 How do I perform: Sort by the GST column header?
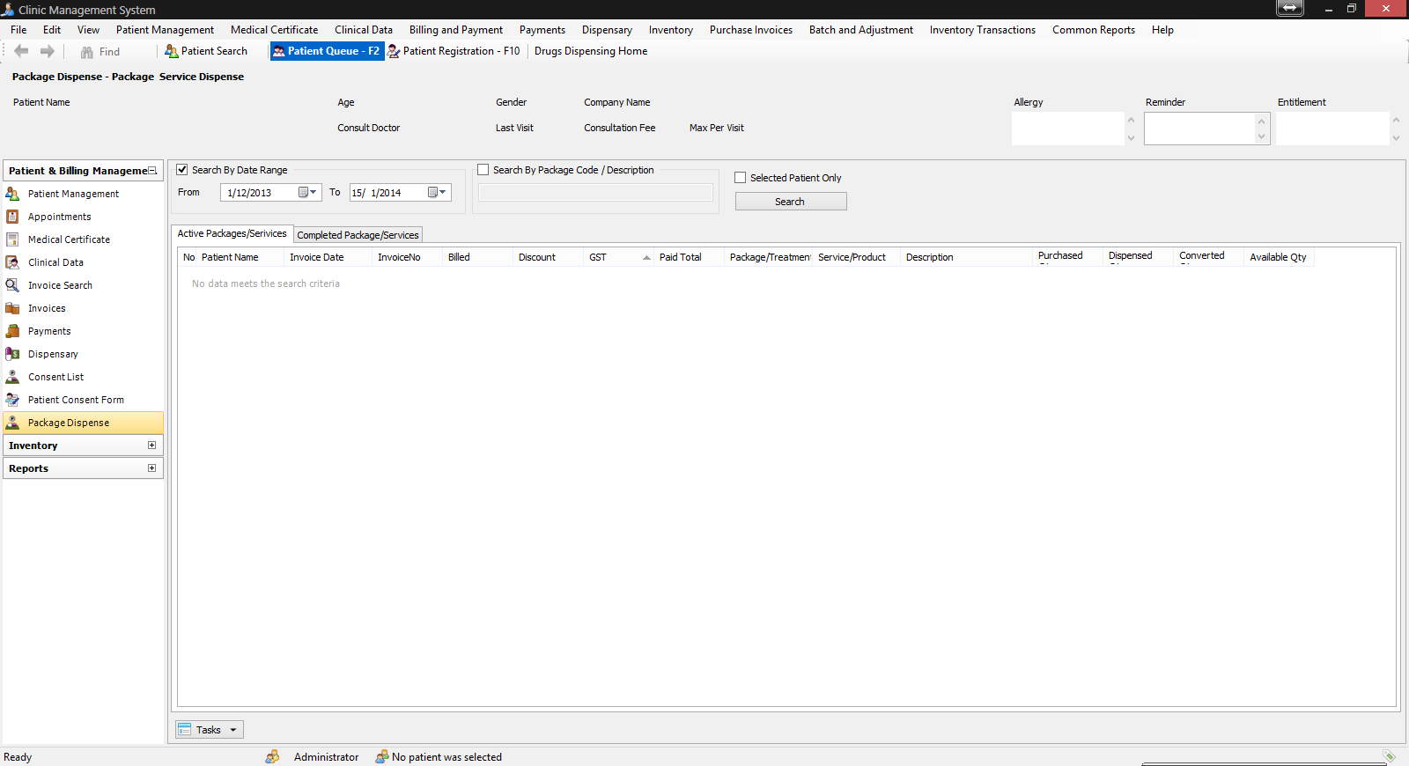(618, 257)
